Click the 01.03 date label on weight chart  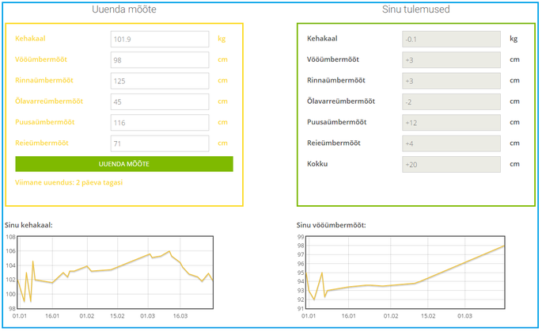coord(148,316)
